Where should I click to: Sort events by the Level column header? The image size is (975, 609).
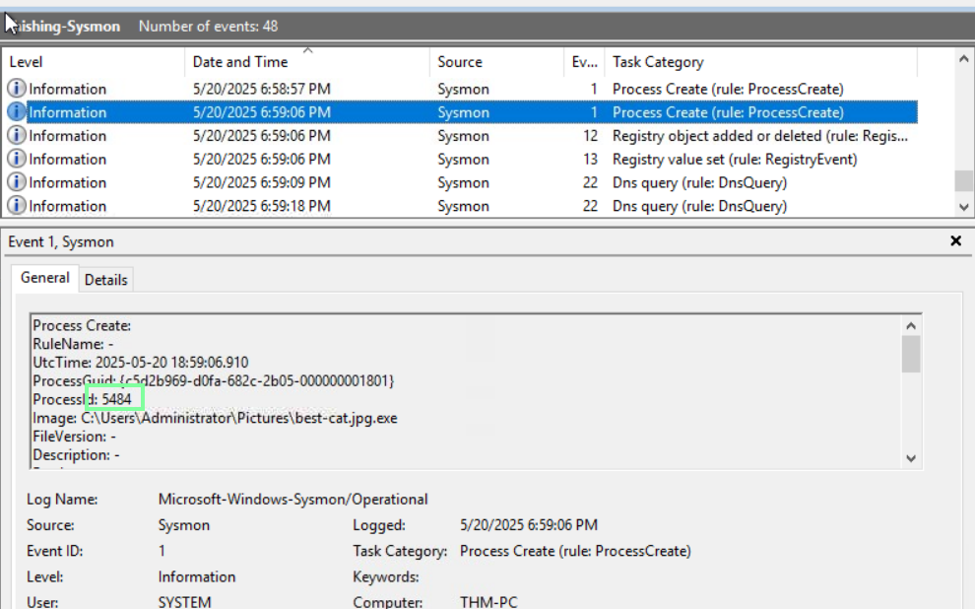click(26, 62)
